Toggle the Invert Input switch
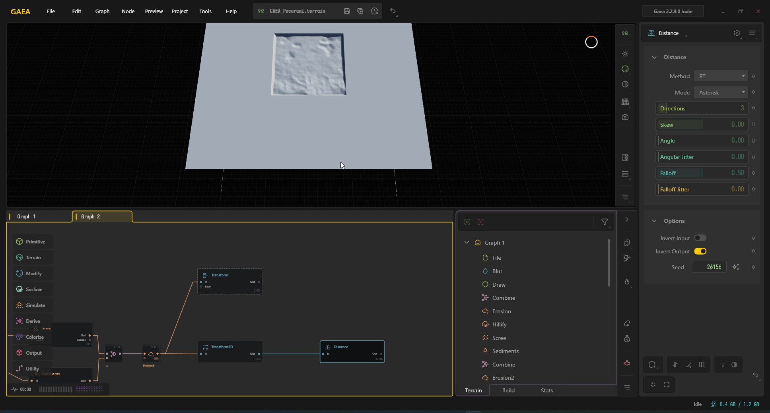 (x=700, y=238)
